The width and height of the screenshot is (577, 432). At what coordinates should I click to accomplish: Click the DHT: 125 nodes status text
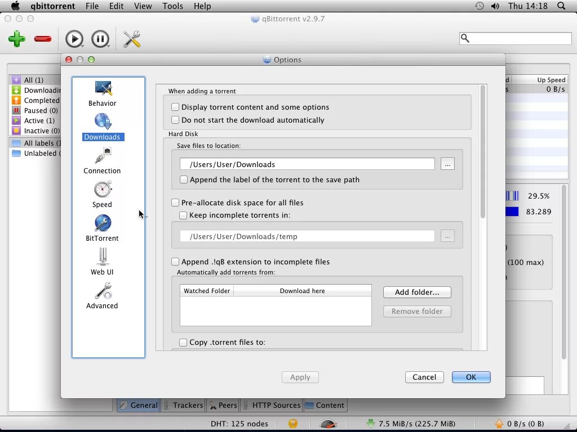click(x=239, y=424)
